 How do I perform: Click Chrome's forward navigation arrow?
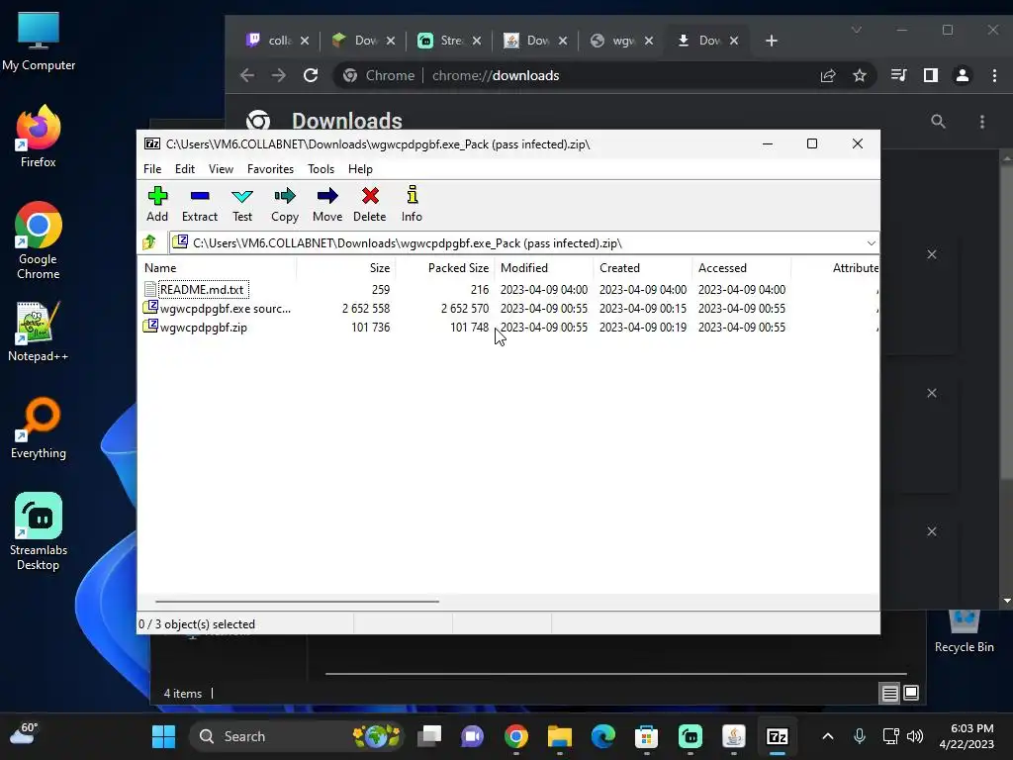(278, 75)
